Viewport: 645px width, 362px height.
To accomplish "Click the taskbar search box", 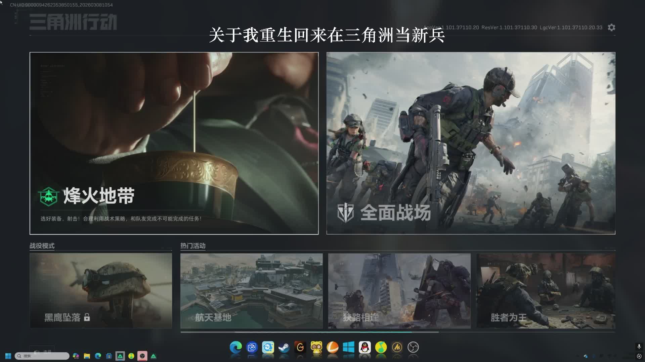I will 42,356.
